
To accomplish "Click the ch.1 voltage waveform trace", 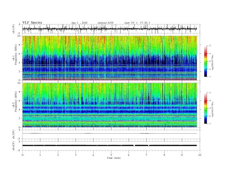I will [110, 29].
